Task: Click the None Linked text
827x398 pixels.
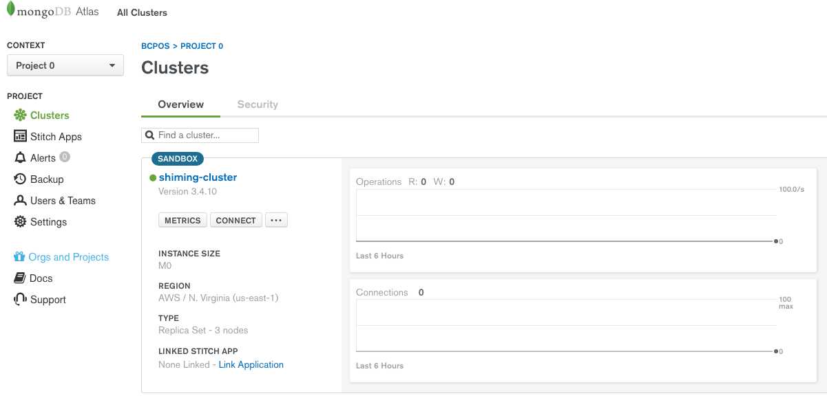Action: [x=184, y=365]
